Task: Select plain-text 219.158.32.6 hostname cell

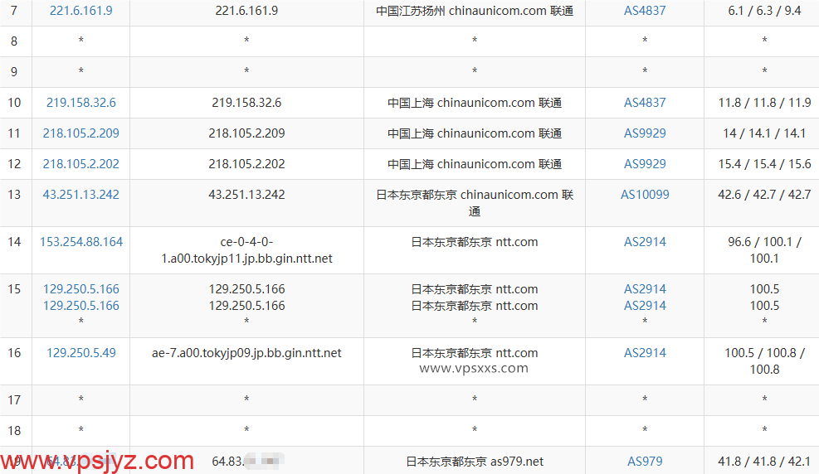Action: tap(246, 103)
